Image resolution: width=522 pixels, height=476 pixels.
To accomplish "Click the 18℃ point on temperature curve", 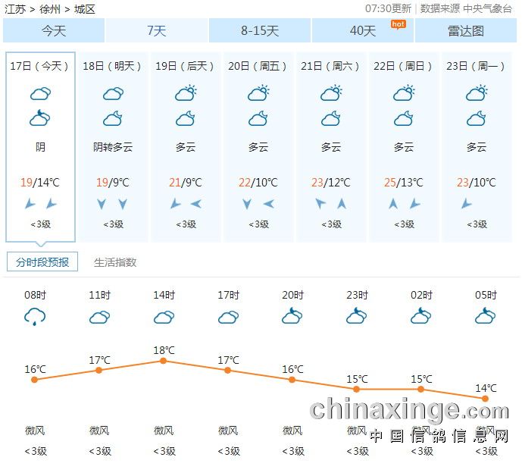I will 163,361.
